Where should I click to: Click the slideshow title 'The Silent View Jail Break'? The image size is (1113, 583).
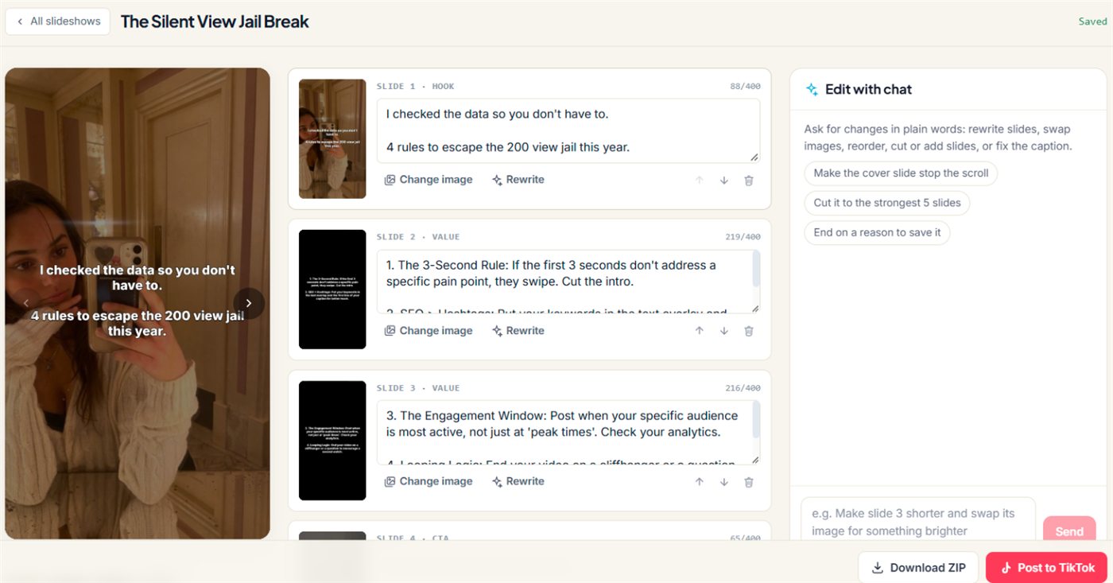215,21
